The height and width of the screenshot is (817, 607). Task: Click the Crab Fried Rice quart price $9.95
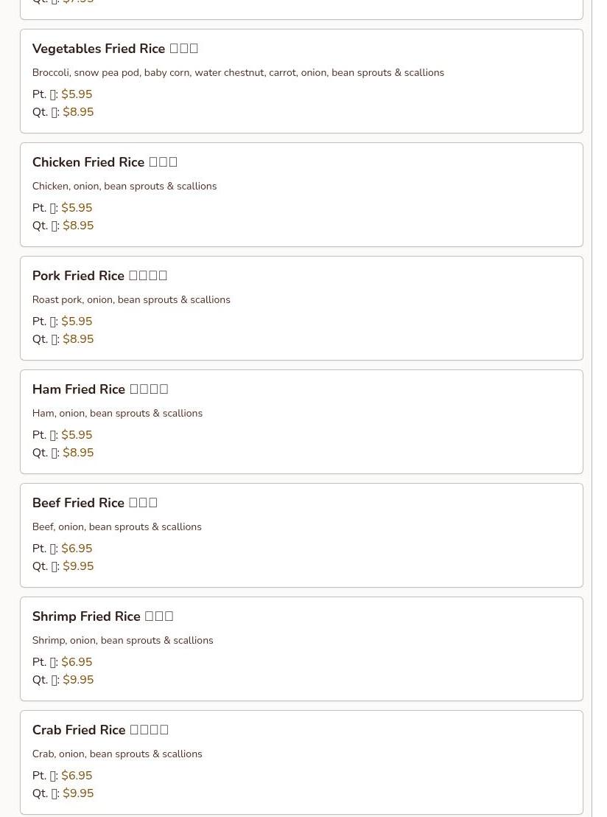coord(78,793)
